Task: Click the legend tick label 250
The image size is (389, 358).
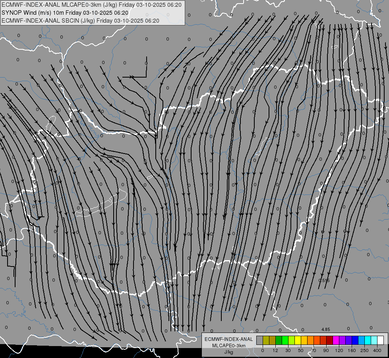Action: click(x=364, y=350)
